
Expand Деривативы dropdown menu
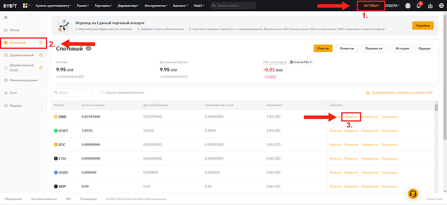[x=128, y=6]
